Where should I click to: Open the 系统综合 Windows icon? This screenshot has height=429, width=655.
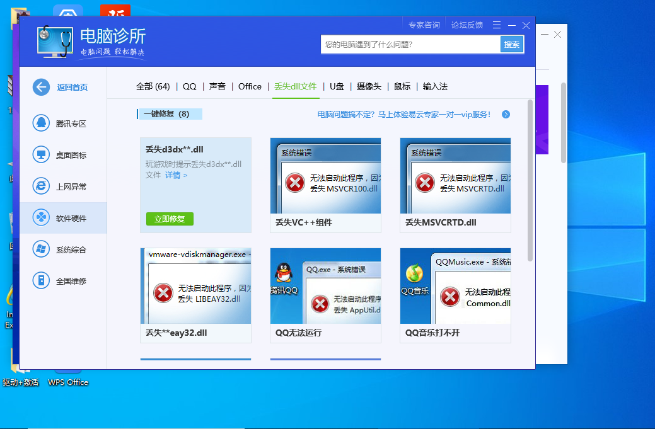(x=42, y=249)
